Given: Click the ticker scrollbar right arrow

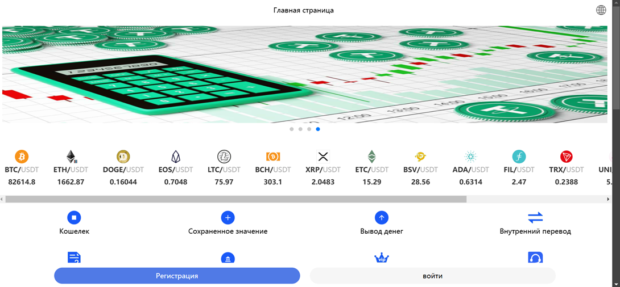Looking at the screenshot, I should (x=609, y=200).
